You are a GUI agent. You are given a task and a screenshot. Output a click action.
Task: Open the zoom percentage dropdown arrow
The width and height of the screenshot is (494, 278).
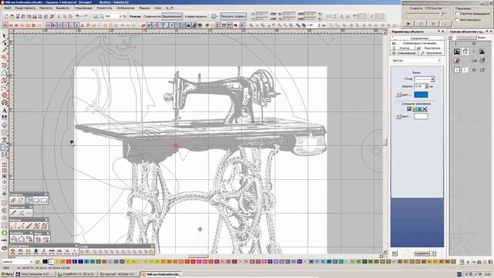pyautogui.click(x=120, y=16)
